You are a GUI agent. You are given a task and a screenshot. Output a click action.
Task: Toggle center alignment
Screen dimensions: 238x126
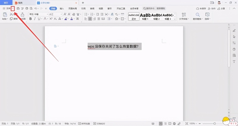click(x=90, y=19)
